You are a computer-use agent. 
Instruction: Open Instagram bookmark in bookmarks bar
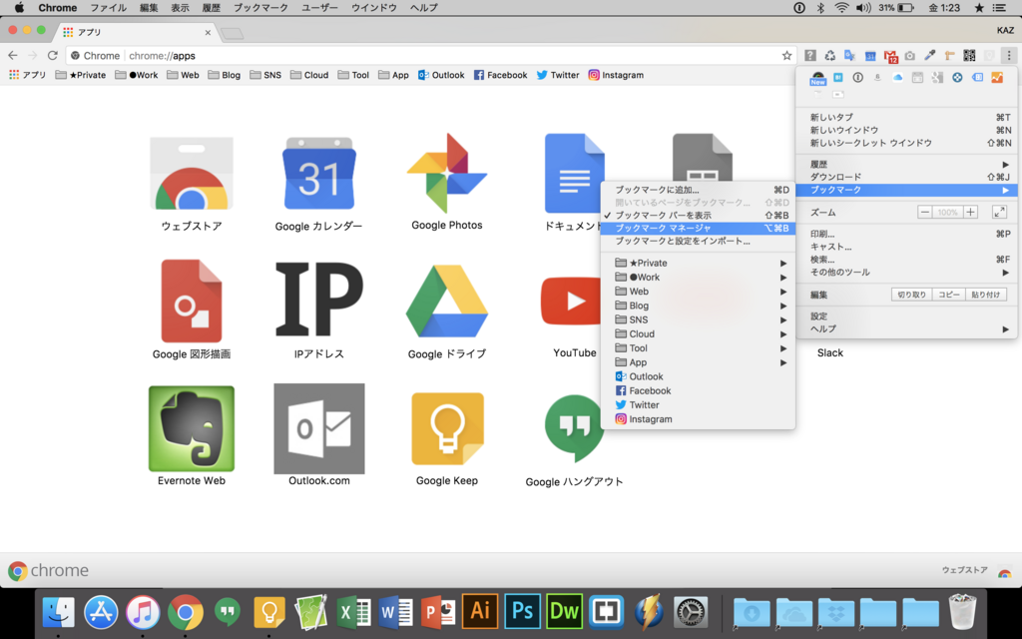616,75
